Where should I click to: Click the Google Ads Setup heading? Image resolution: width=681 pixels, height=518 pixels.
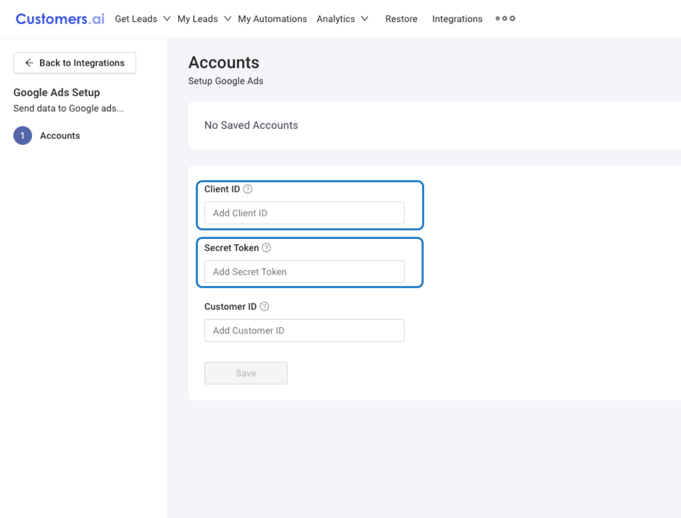coord(57,92)
